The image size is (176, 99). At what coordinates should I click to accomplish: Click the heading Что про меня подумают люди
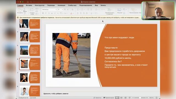[119, 37]
